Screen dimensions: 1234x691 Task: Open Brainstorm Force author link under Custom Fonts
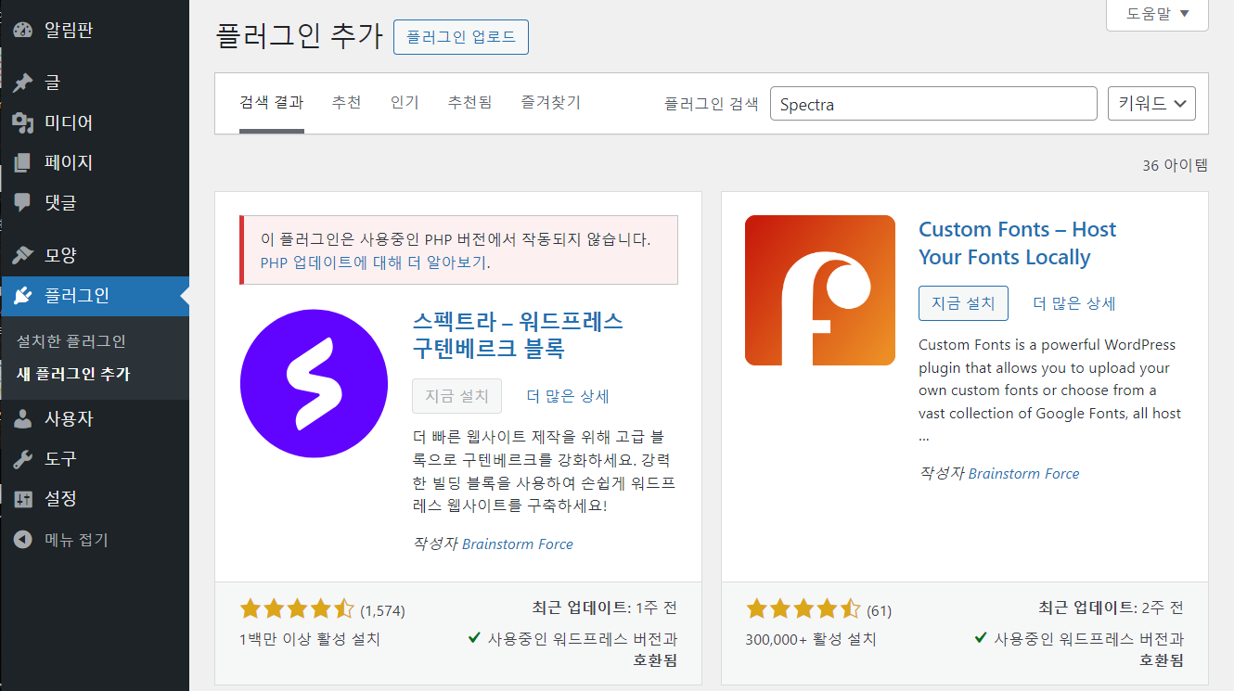click(1024, 474)
